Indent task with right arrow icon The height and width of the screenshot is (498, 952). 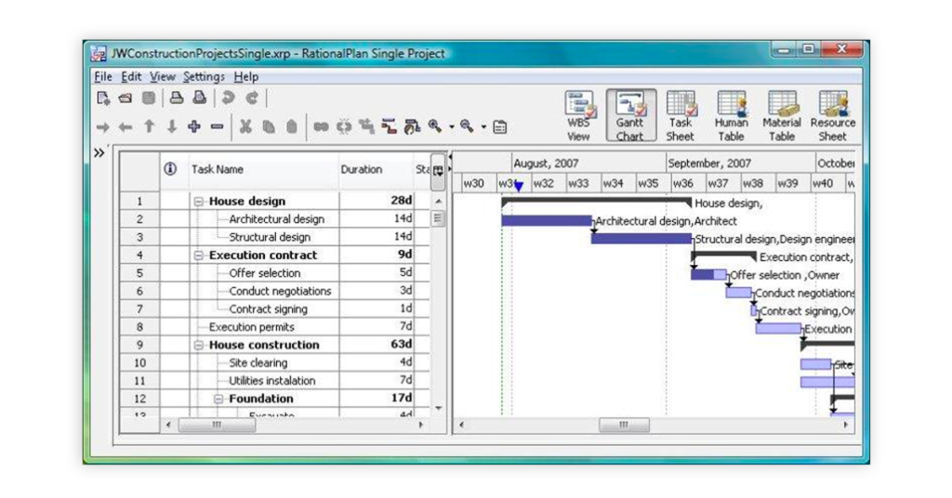[102, 126]
